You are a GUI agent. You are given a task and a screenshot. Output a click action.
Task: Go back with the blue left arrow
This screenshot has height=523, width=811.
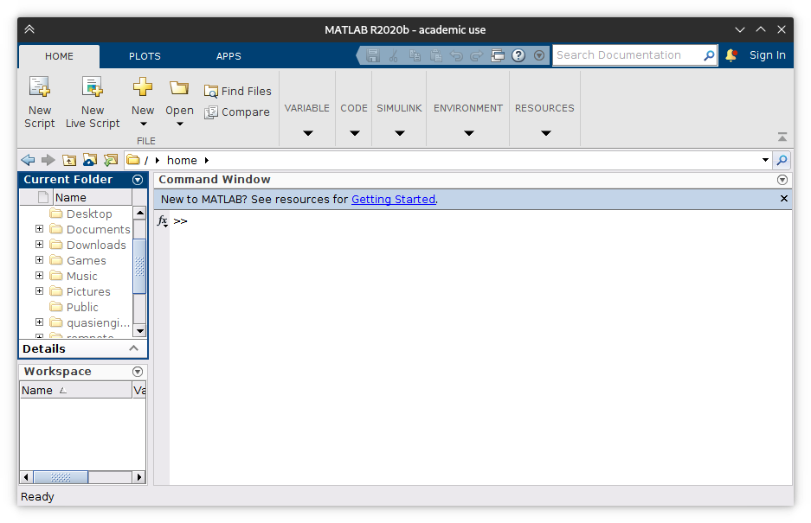point(28,160)
